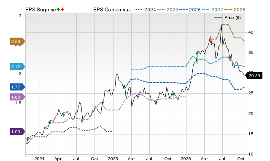Click the first green surprise arrow at chart start
This screenshot has height=161, width=270.
tap(27, 139)
